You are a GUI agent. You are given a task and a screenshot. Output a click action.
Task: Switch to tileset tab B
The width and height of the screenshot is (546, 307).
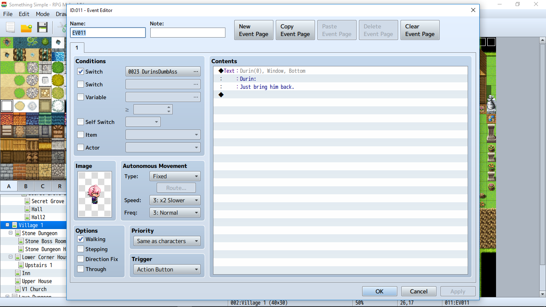[26, 186]
